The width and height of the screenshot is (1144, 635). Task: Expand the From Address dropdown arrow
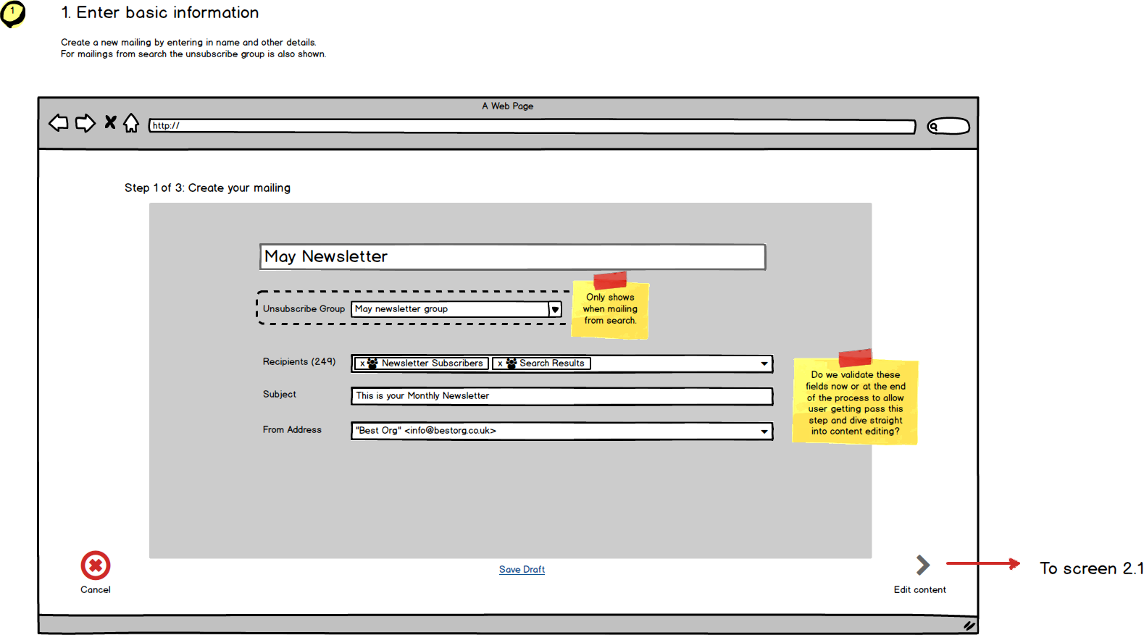(x=764, y=432)
